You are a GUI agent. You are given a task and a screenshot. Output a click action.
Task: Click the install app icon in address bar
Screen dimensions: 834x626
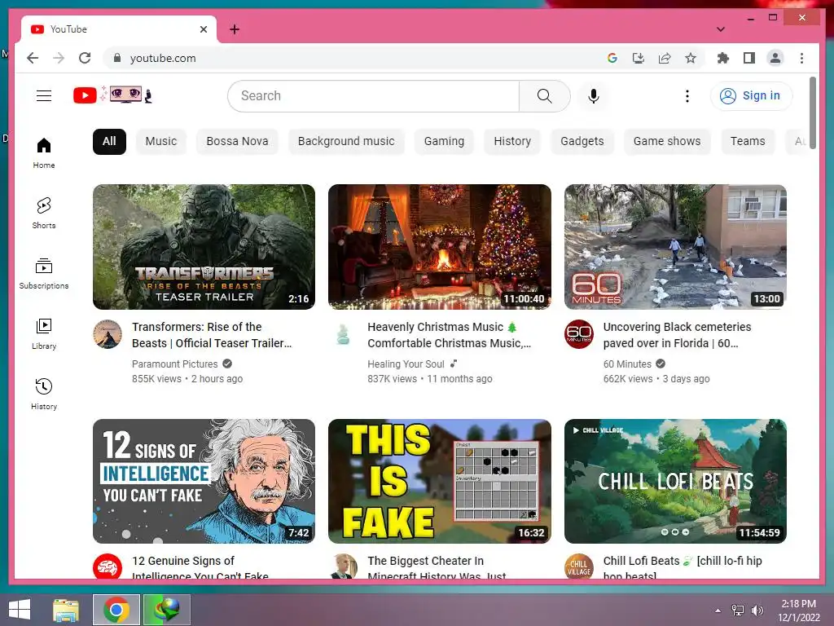(x=639, y=58)
